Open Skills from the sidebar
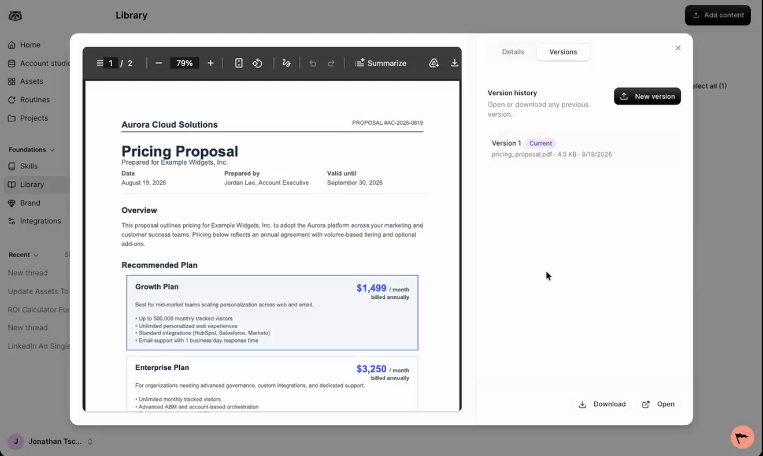This screenshot has height=456, width=763. (29, 166)
